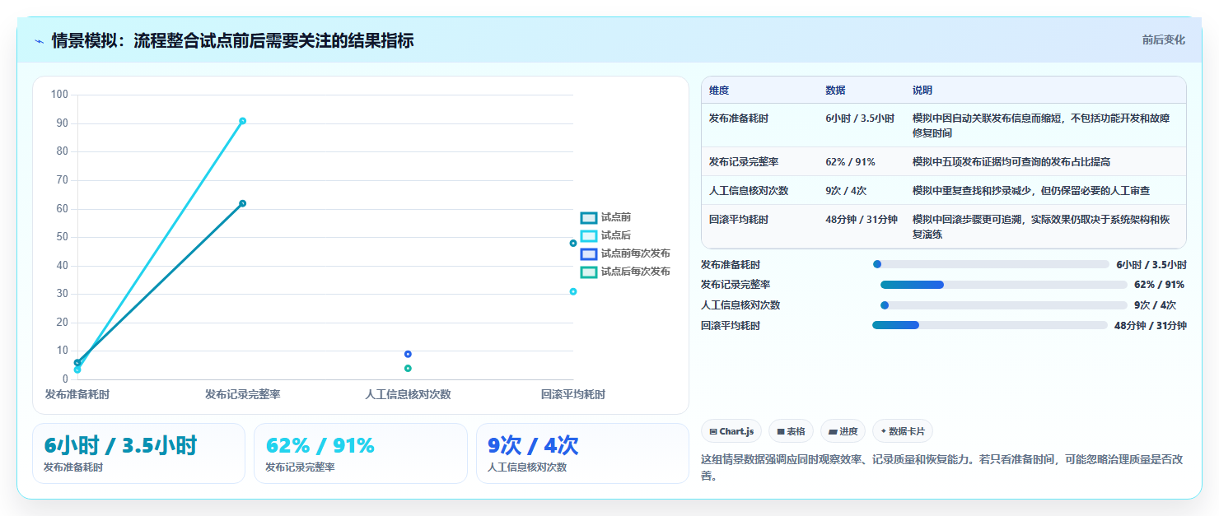Click x-axis label 发布准备耗时
Screen dimensions: 1219x516
(77, 394)
